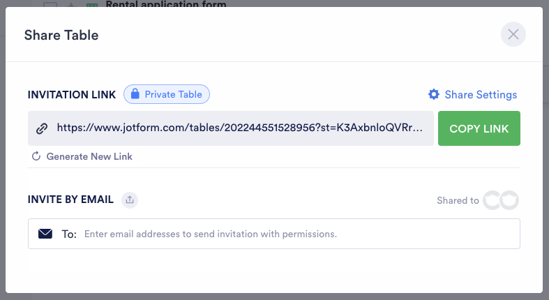Open Share Settings via its text link
Screen dimensions: 549x300
481,94
